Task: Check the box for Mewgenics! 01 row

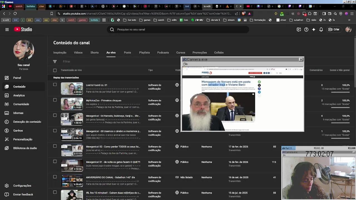Action: pos(55,161)
